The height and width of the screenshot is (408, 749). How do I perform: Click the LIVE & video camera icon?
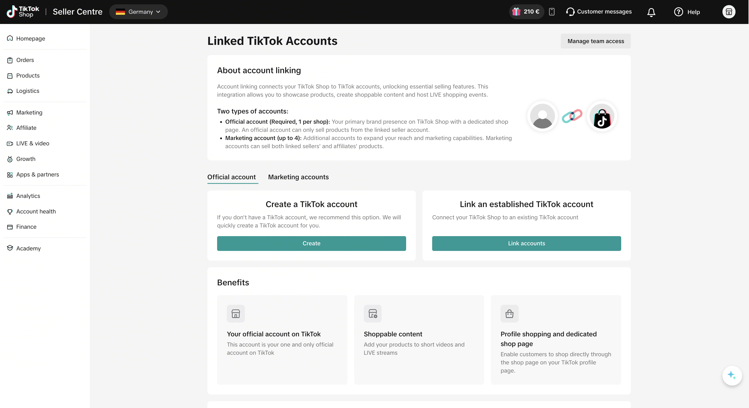tap(10, 144)
